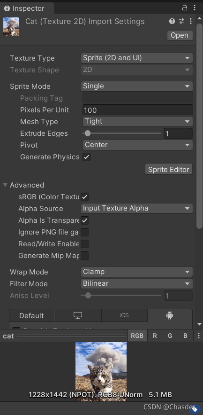Switch to the iOS platform tab
203x415 pixels.
point(124,315)
